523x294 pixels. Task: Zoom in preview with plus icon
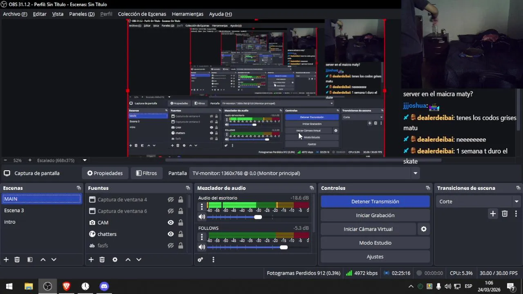coord(30,160)
